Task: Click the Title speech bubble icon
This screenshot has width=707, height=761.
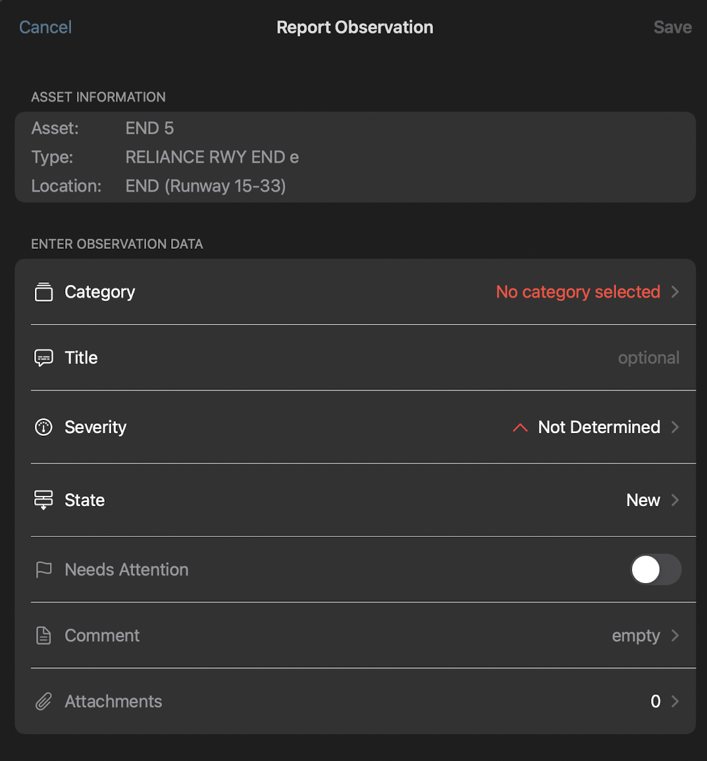Action: (43, 357)
